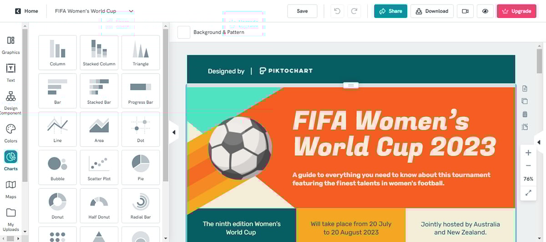This screenshot has height=242, width=546.
Task: Insert a Radial Bar chart
Action: pyautogui.click(x=141, y=207)
